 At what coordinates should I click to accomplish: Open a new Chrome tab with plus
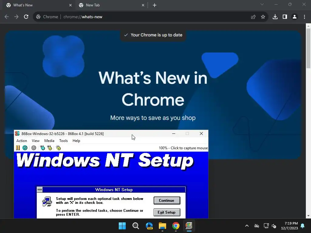tap(155, 5)
